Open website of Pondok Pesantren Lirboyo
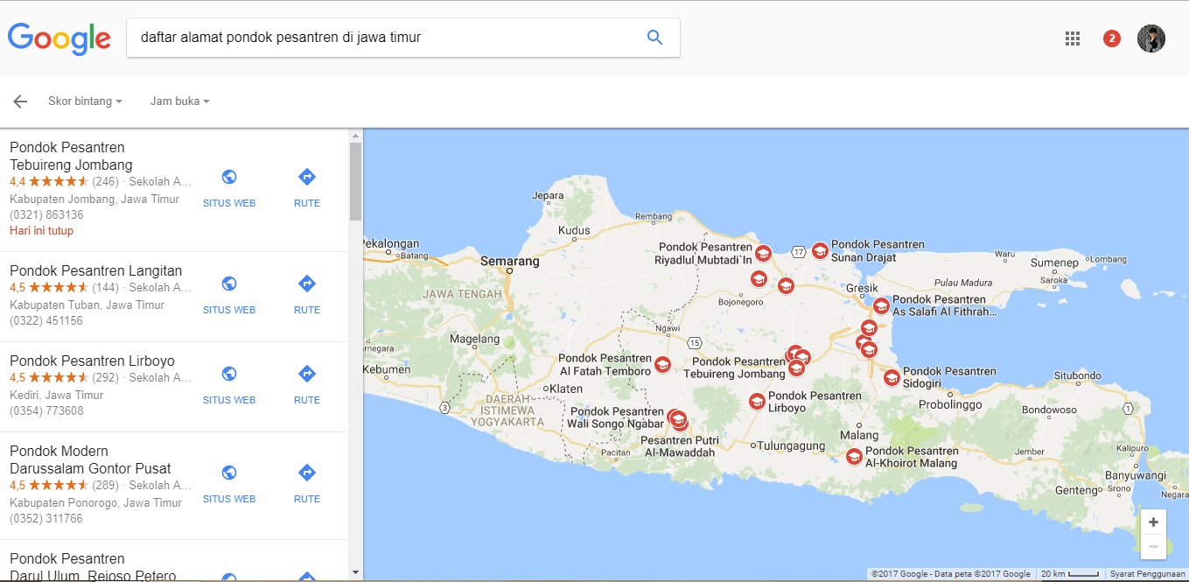1189x582 pixels. pyautogui.click(x=229, y=385)
